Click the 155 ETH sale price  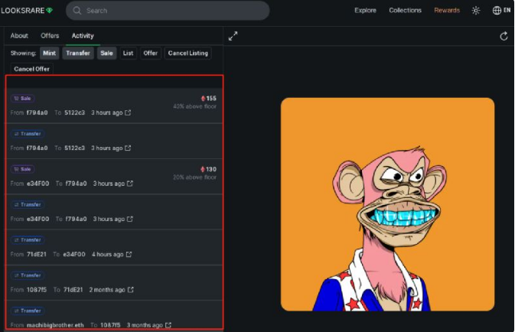(209, 98)
